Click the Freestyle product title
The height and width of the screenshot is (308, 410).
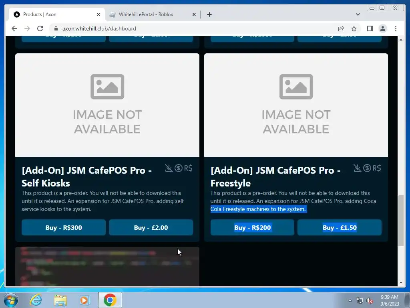(x=275, y=176)
